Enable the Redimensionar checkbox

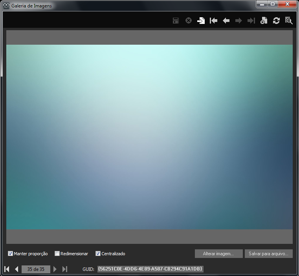(x=57, y=254)
